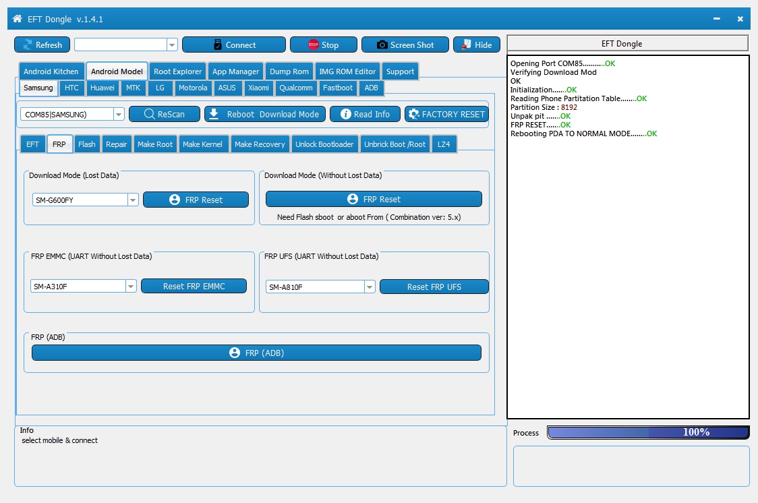Screen dimensions: 758x503
Task: Switch to the EFT sub-tab
Action: pyautogui.click(x=32, y=144)
